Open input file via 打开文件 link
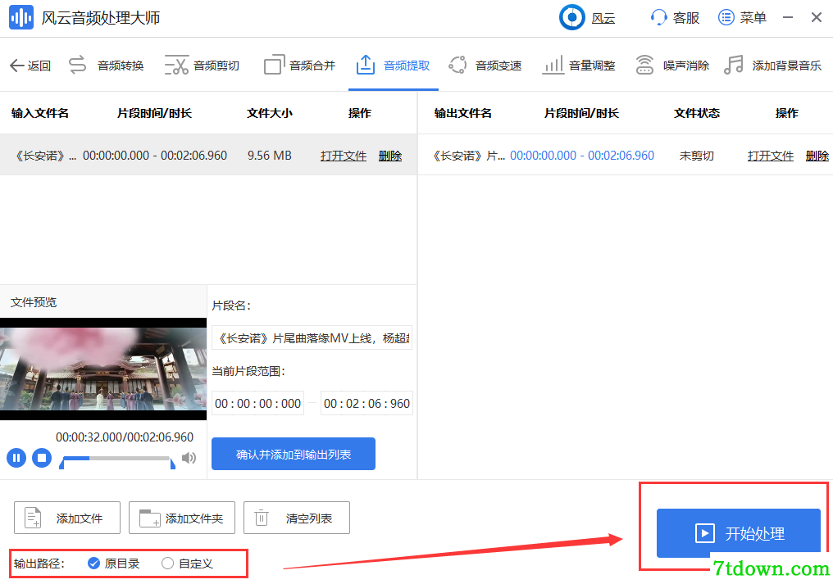Screen dimensions: 833x584 click(344, 156)
